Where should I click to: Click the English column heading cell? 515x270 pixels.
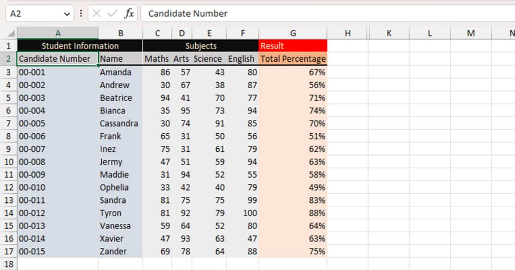pyautogui.click(x=242, y=59)
